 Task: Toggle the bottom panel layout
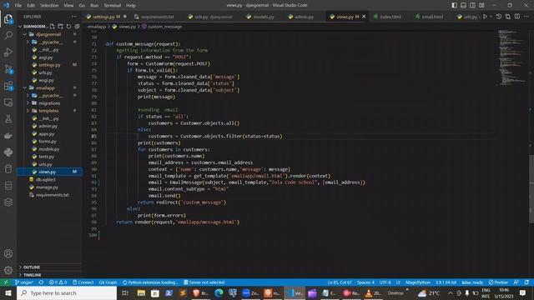[x=464, y=5]
